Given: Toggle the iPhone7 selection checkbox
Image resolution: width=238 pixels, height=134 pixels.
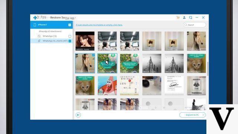Looking at the screenshot, I should point(70,25).
